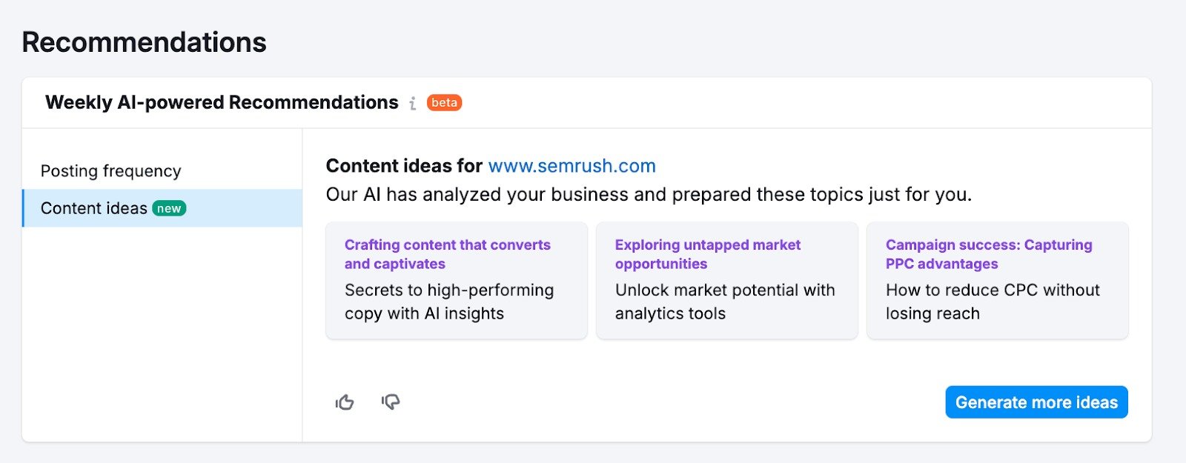Viewport: 1186px width, 463px height.
Task: Give positive feedback on the content ideas
Action: 345,402
